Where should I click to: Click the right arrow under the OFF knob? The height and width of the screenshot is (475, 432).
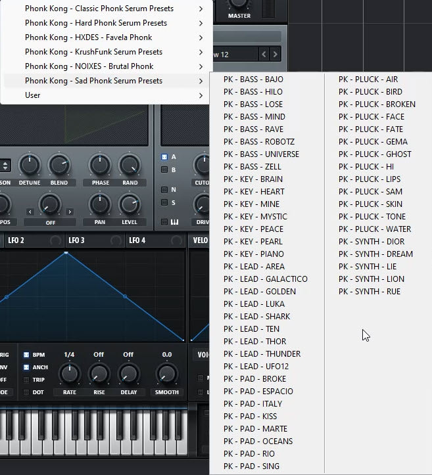pyautogui.click(x=70, y=212)
